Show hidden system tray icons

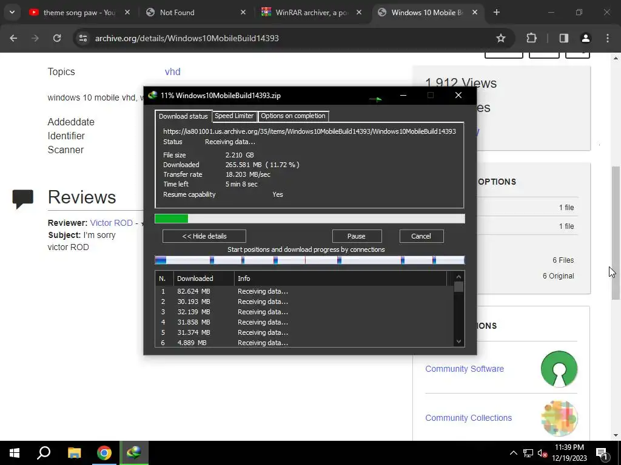point(513,453)
